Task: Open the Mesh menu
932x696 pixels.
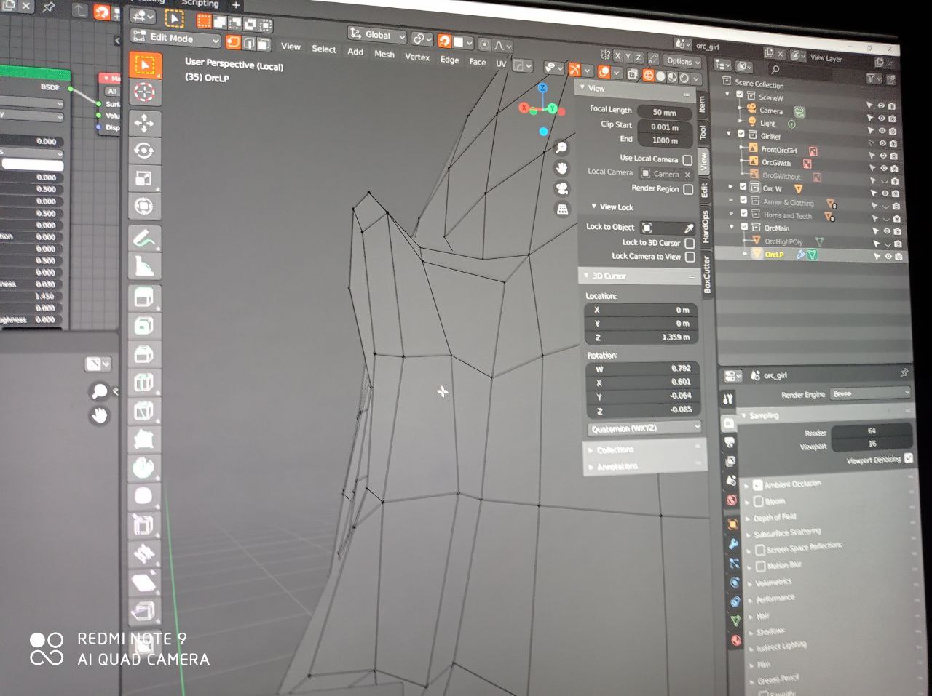Action: [384, 55]
